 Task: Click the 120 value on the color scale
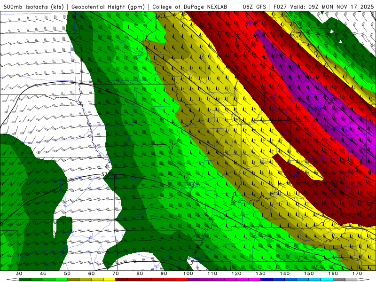236,274
